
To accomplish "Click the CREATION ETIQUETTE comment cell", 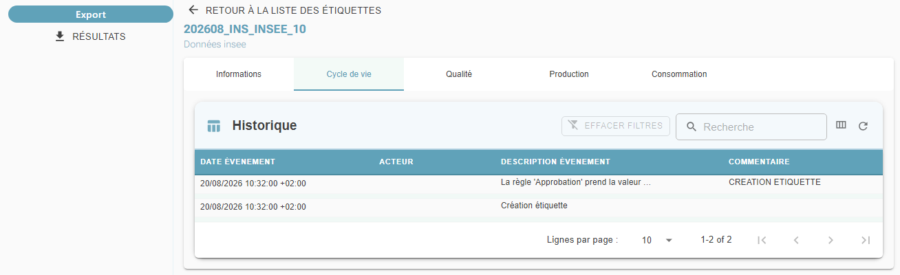I will tap(775, 183).
